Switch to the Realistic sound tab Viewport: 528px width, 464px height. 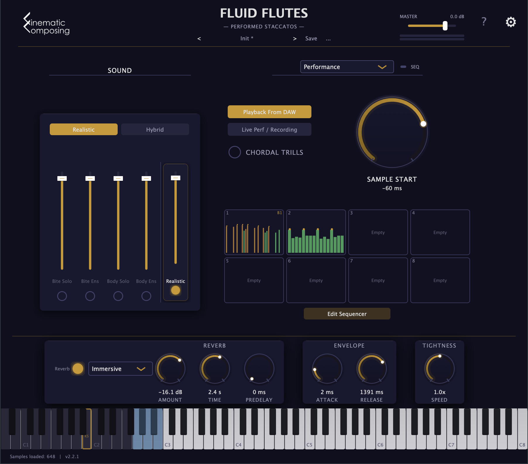84,129
